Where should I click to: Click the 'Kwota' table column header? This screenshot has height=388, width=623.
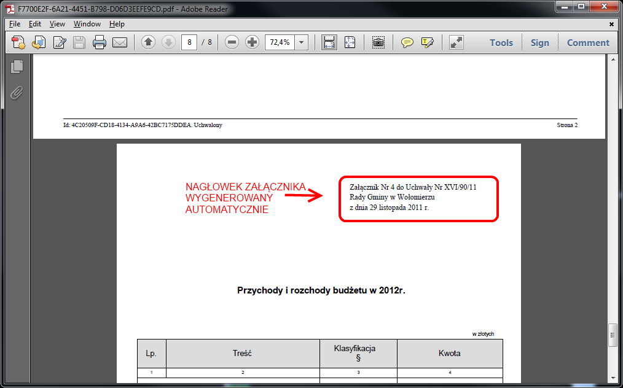(450, 353)
